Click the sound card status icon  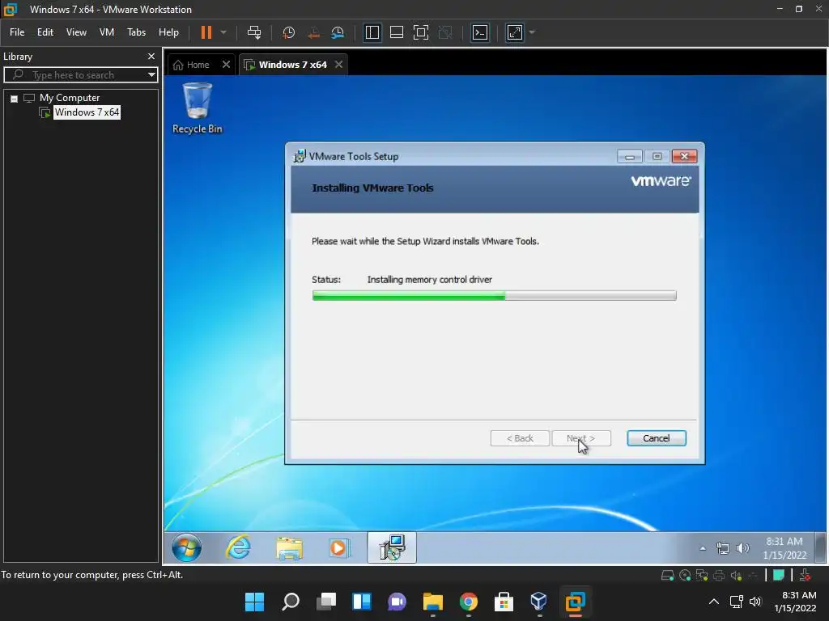point(736,575)
